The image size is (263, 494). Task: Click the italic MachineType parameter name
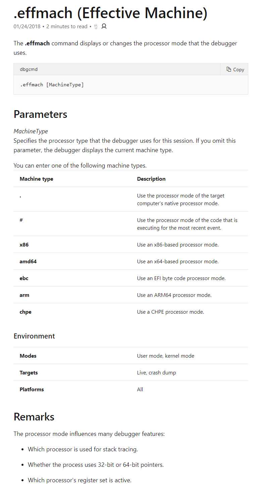(31, 131)
